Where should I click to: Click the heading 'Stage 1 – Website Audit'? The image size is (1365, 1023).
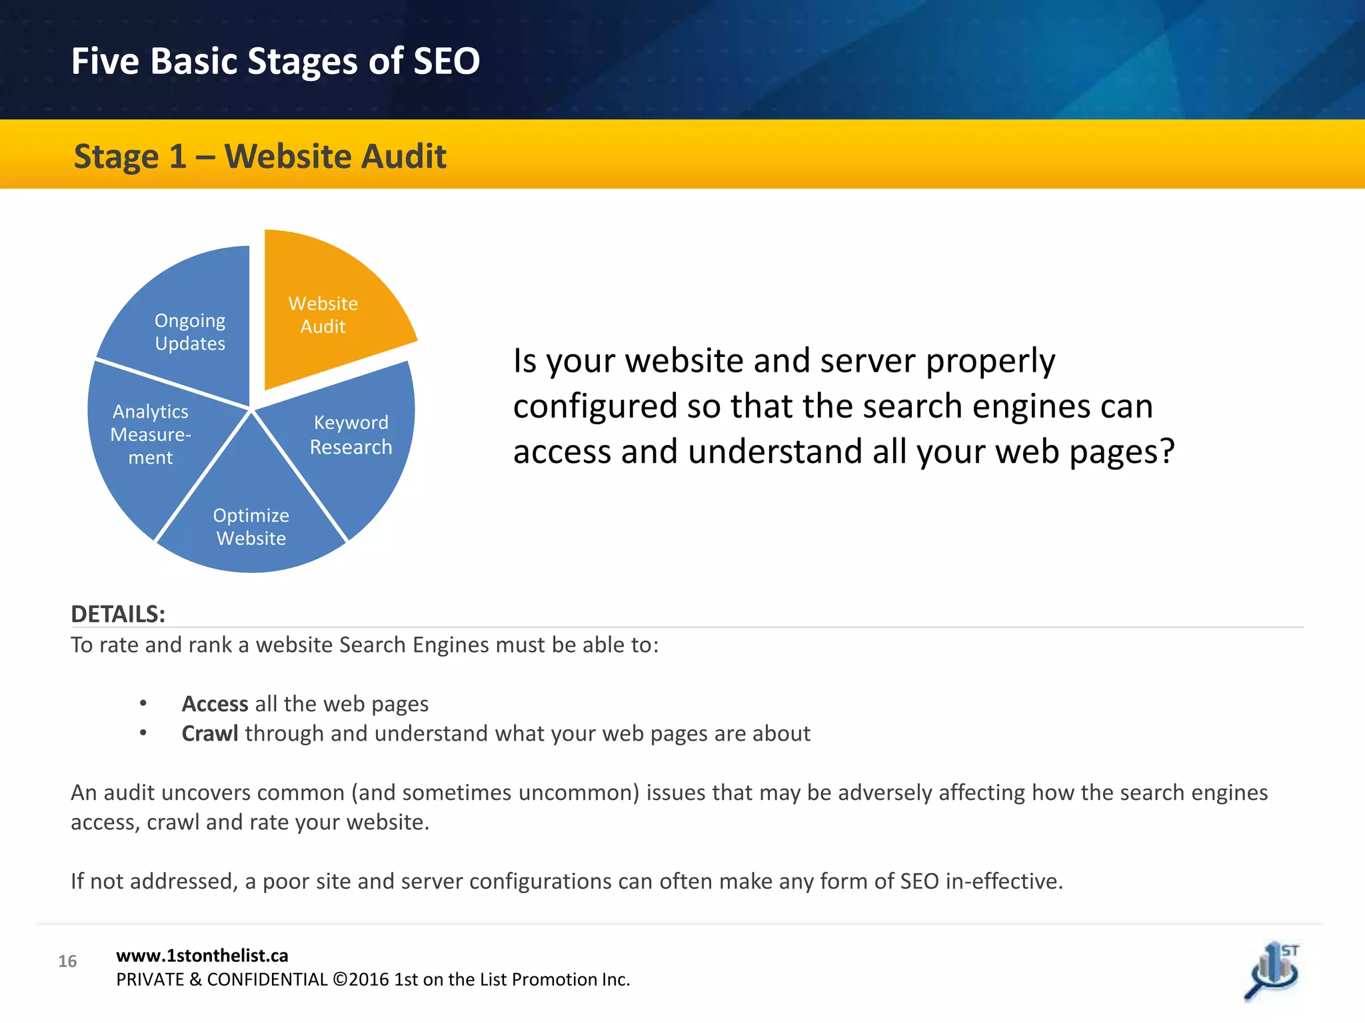click(x=260, y=157)
